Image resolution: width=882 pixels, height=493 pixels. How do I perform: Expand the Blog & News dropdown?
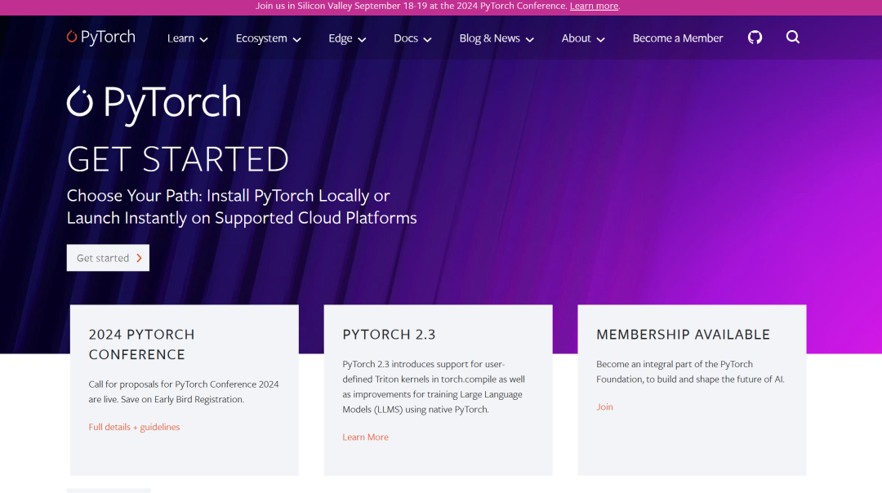(x=497, y=38)
